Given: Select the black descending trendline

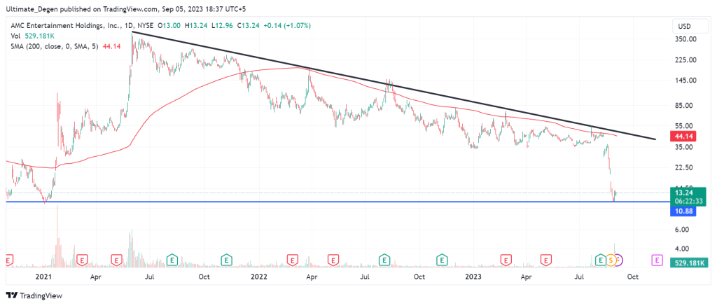Looking at the screenshot, I should (x=394, y=85).
